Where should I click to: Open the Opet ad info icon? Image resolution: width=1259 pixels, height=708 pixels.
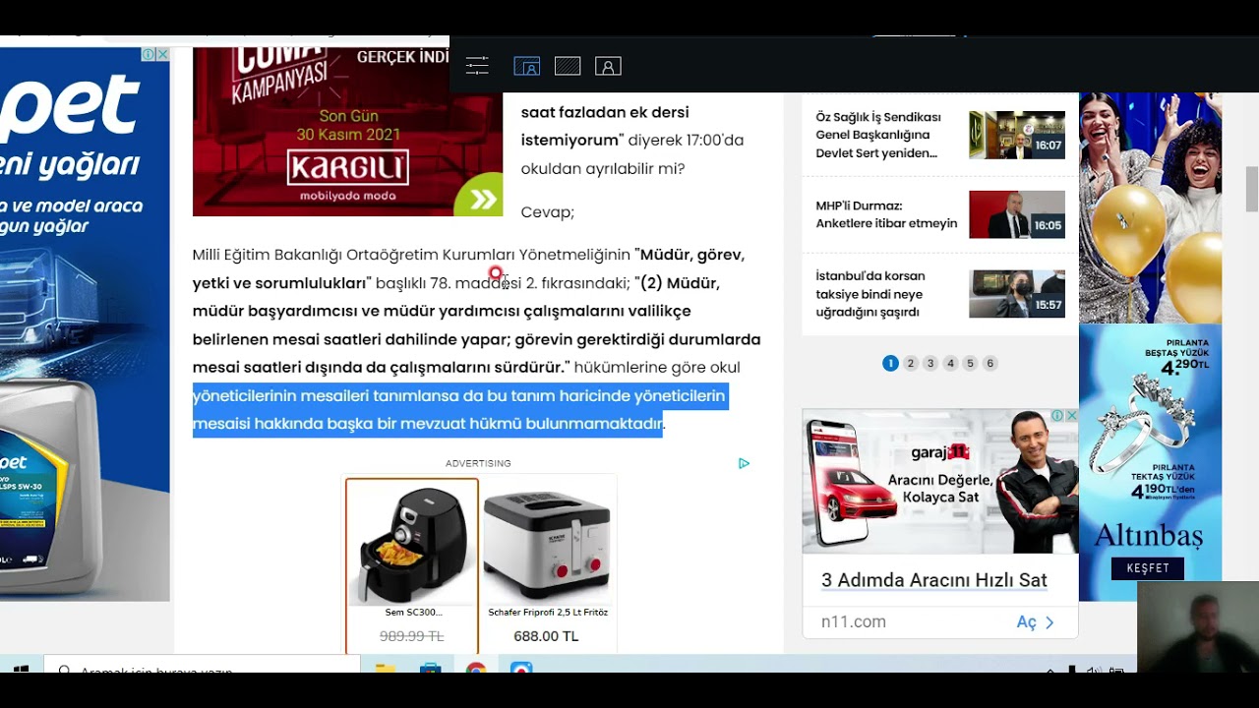click(x=149, y=54)
